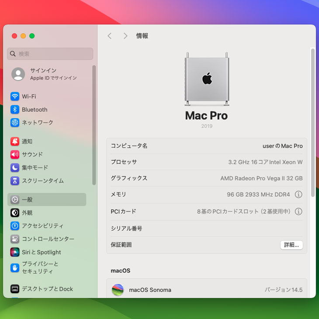Screen dimensions: 319x319
Task: Click the main pane vertical scrollbar
Action: click(312, 122)
